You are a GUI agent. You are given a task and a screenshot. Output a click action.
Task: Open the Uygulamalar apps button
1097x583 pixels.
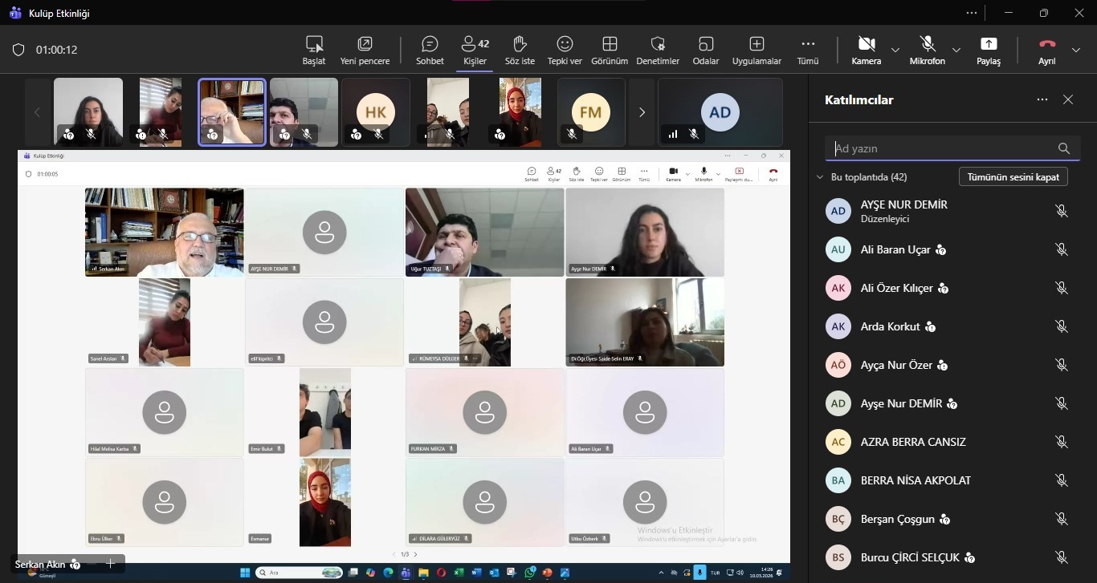point(756,50)
